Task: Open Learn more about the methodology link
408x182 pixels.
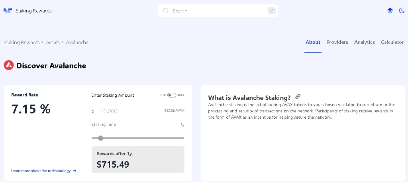Action: coord(41,171)
